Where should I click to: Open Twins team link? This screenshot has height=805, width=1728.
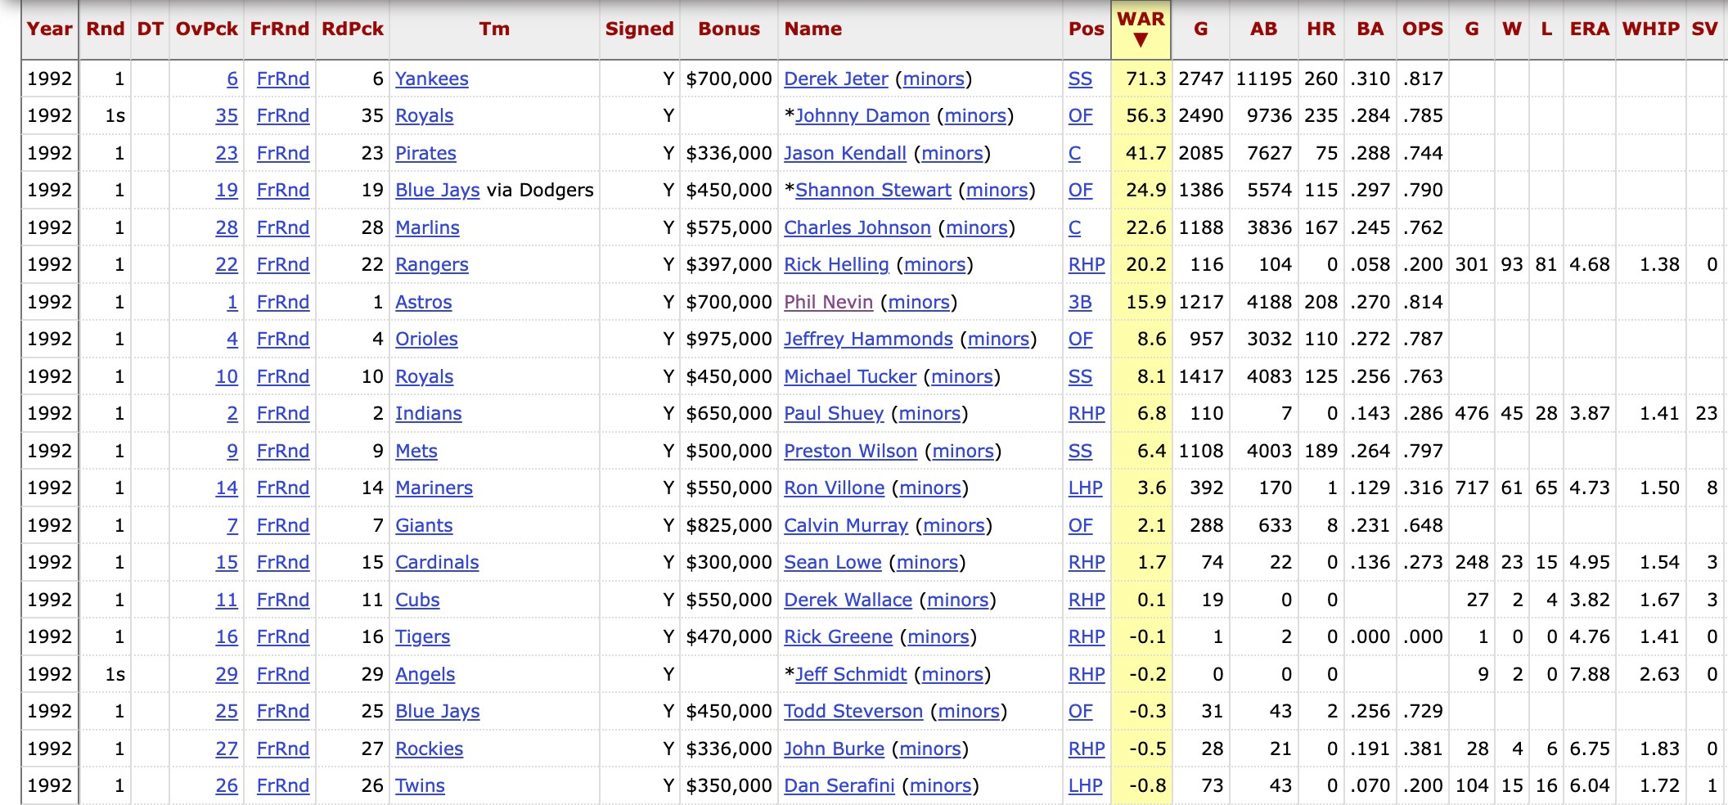(420, 786)
